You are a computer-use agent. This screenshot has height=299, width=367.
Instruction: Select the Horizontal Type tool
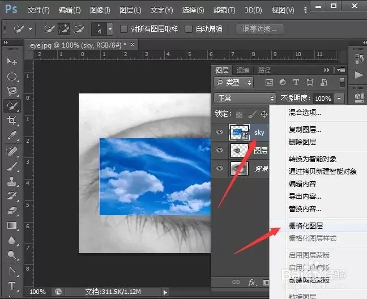(12, 286)
